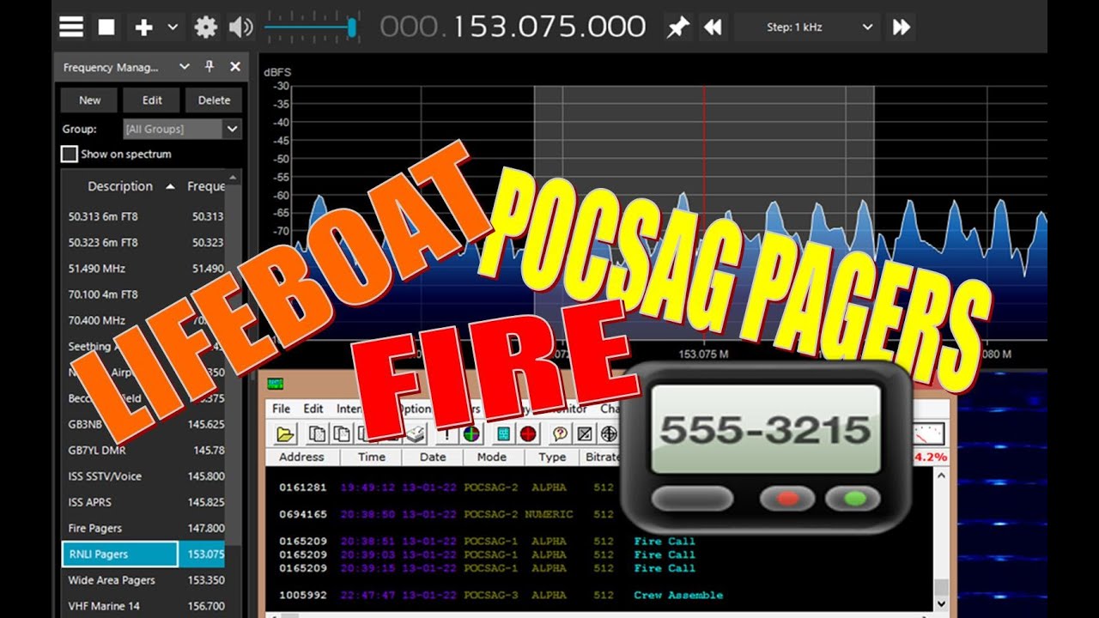
Task: Open the gear configuration settings
Action: coord(206,27)
